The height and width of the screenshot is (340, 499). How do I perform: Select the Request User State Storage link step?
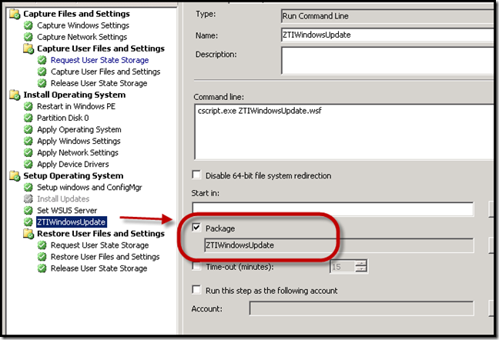[x=99, y=60]
